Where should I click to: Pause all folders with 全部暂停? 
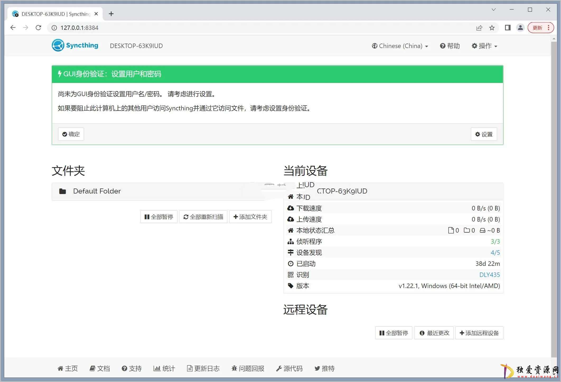tap(159, 217)
